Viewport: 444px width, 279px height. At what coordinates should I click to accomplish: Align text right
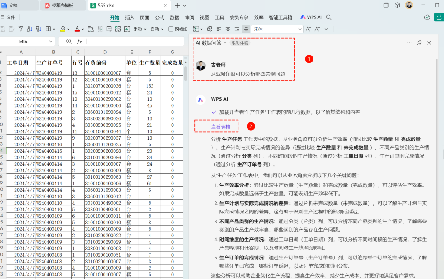click(x=237, y=29)
